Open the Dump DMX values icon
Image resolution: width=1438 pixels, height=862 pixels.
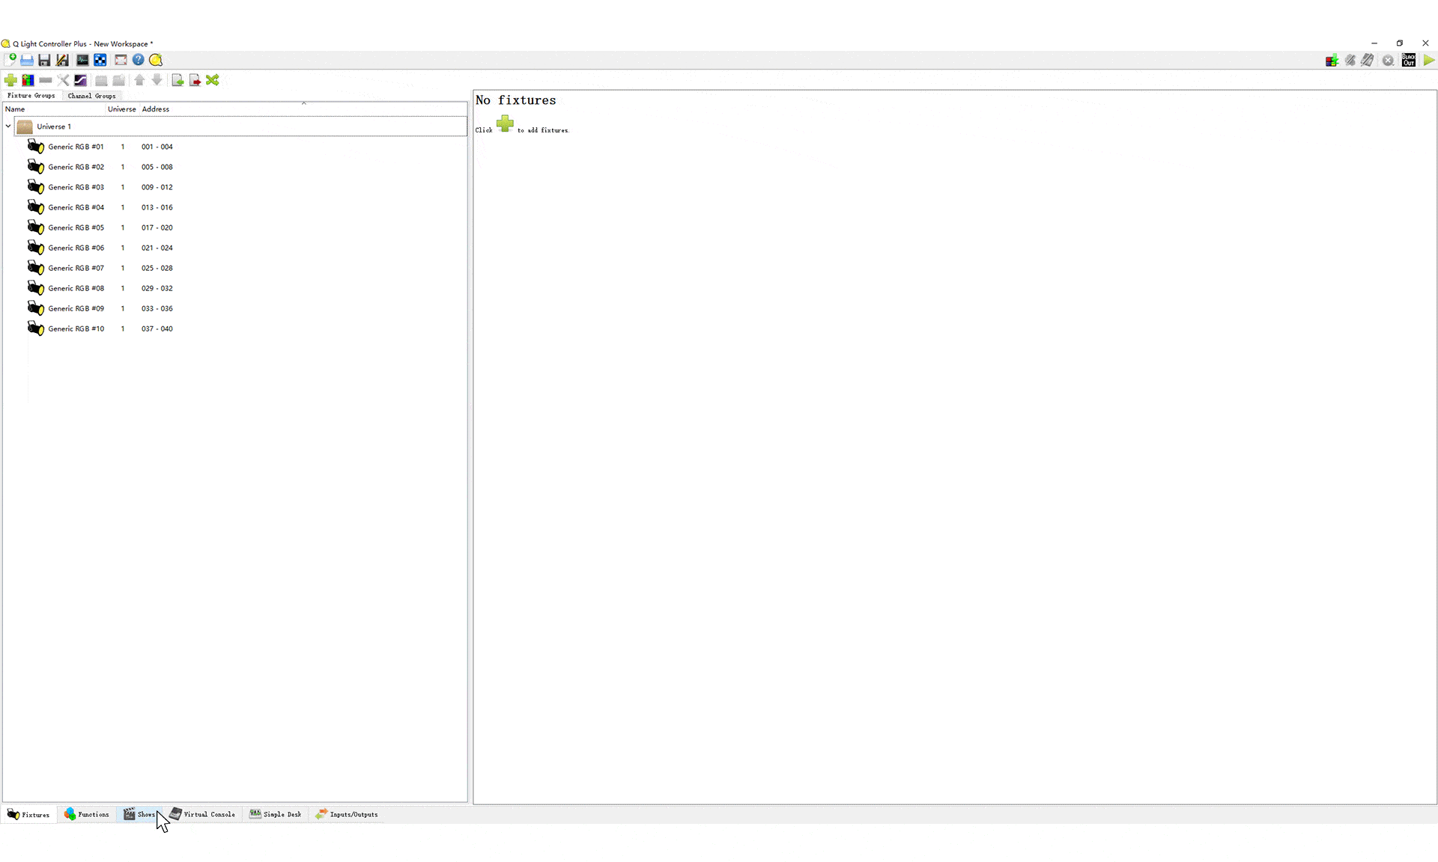click(x=1332, y=60)
